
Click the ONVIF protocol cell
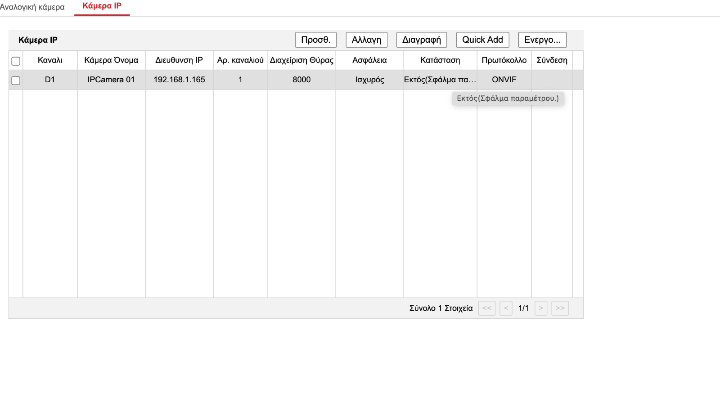point(504,80)
